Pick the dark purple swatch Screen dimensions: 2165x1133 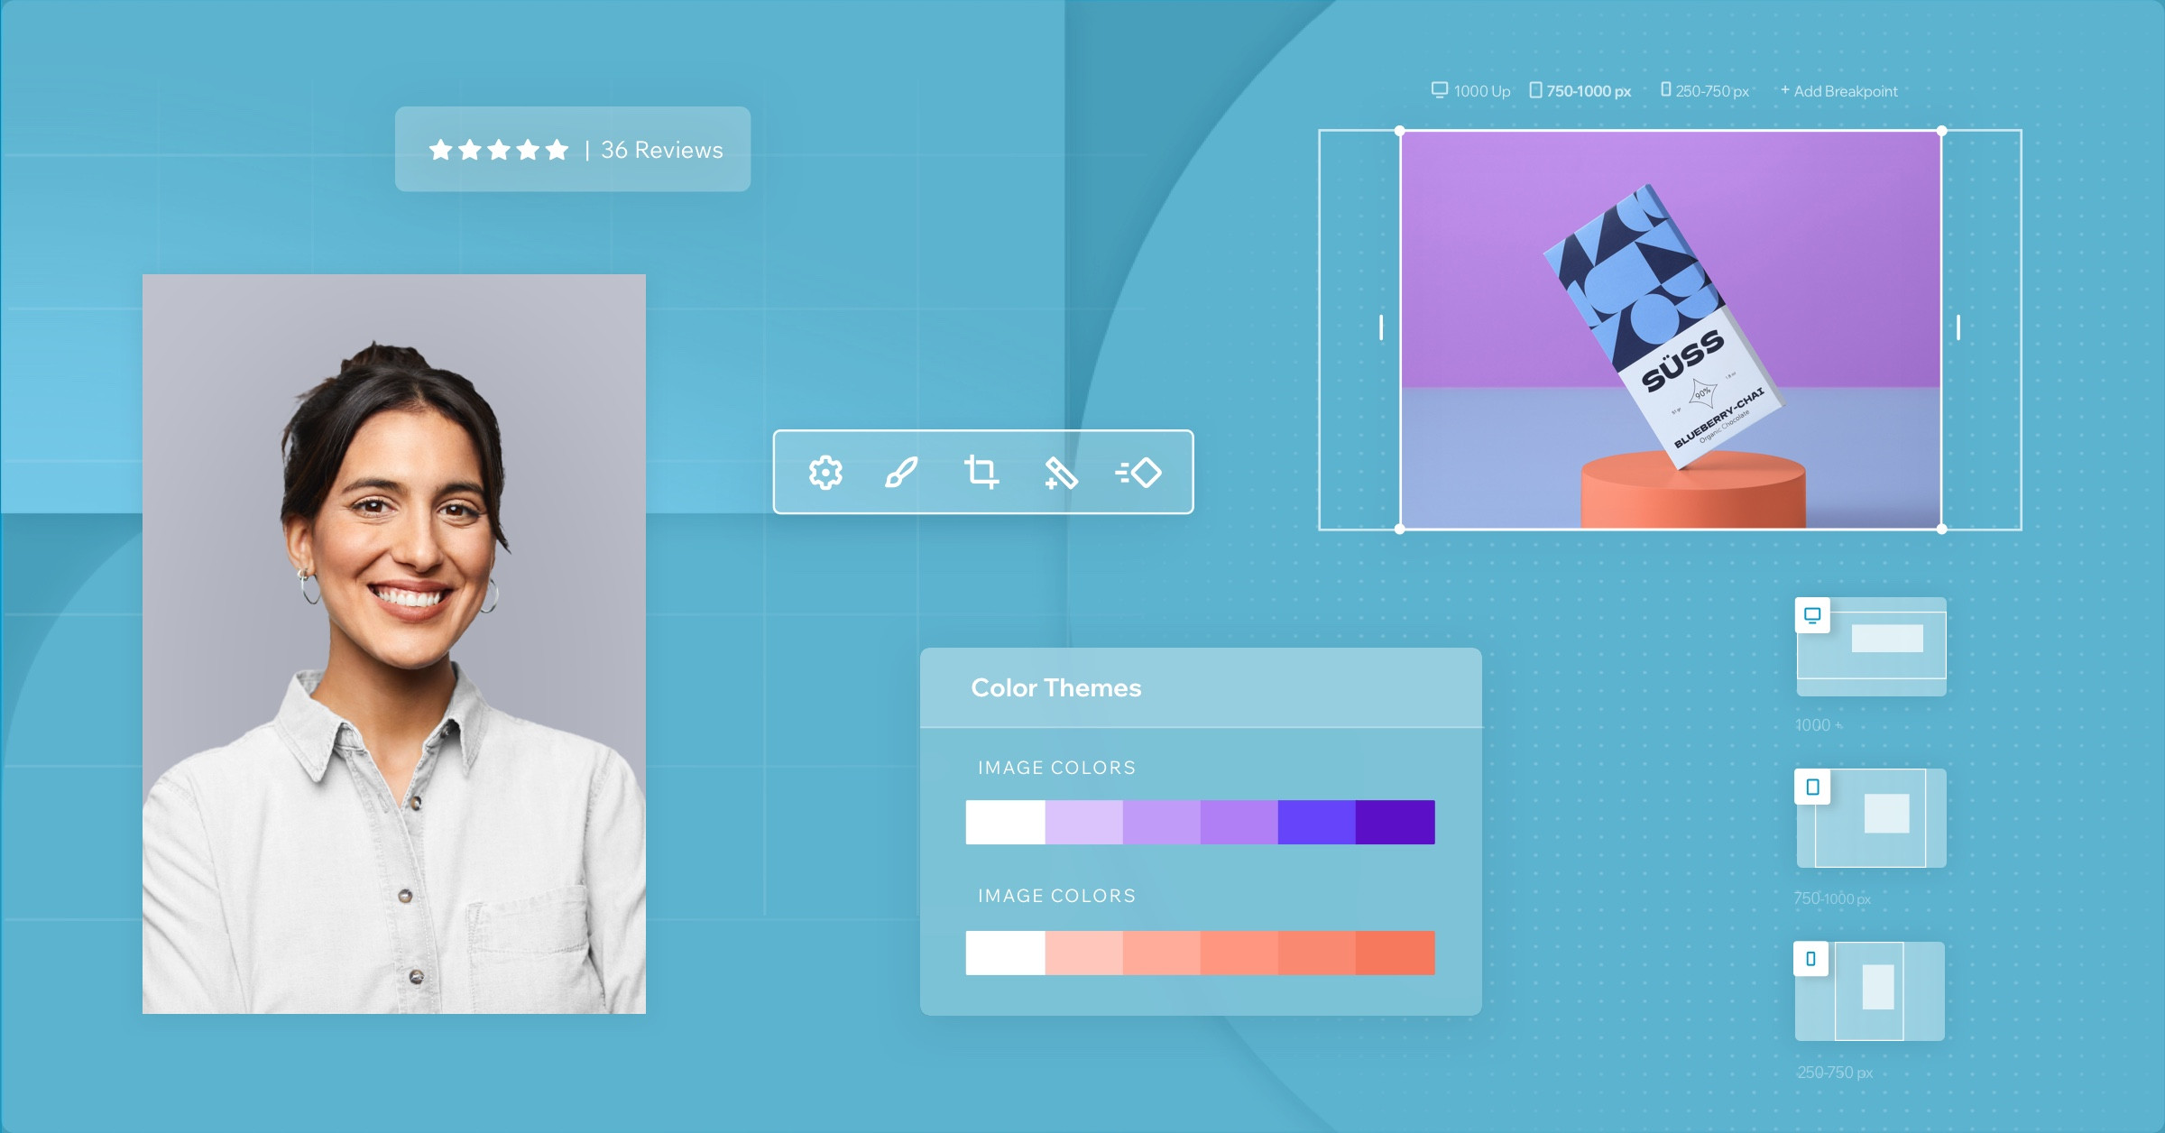1395,822
